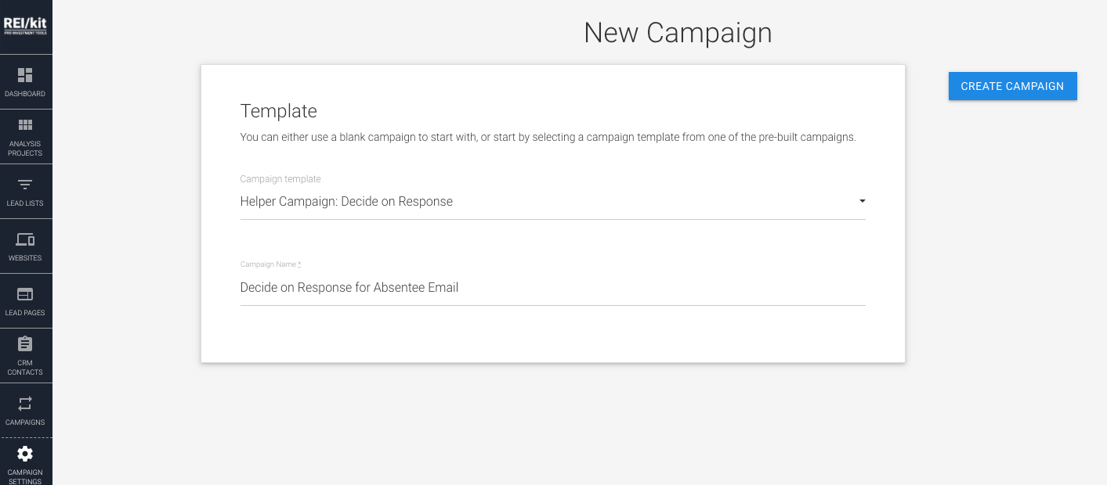Click the Template heading in the card
Viewport: 1107px width, 485px height.
click(x=278, y=111)
